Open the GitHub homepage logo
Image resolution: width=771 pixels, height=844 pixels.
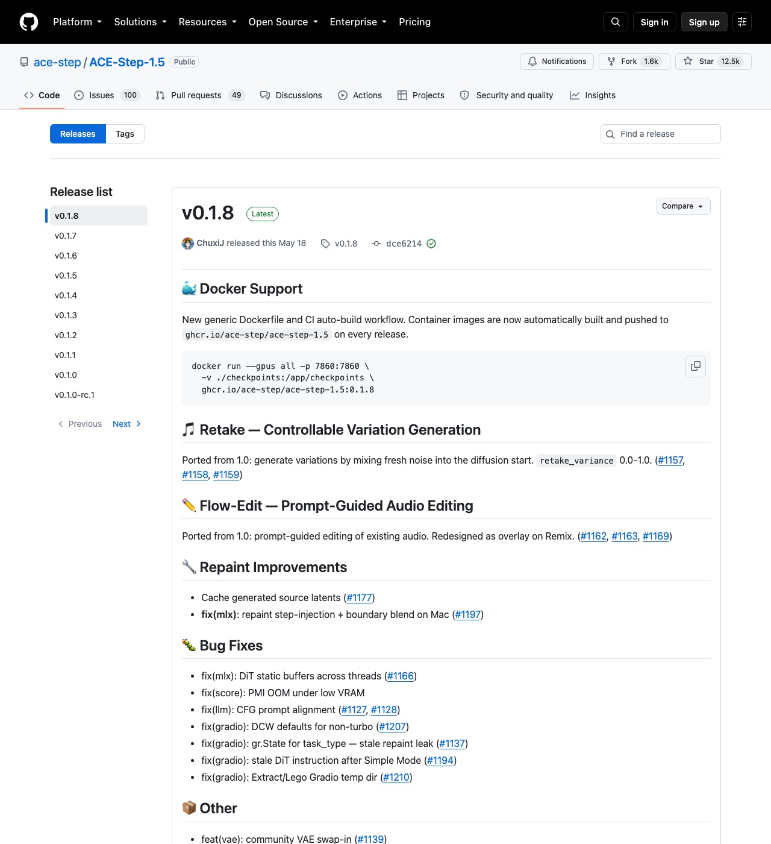tap(29, 22)
